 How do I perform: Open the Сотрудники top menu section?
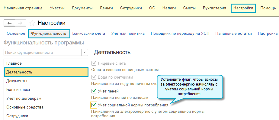131,8
